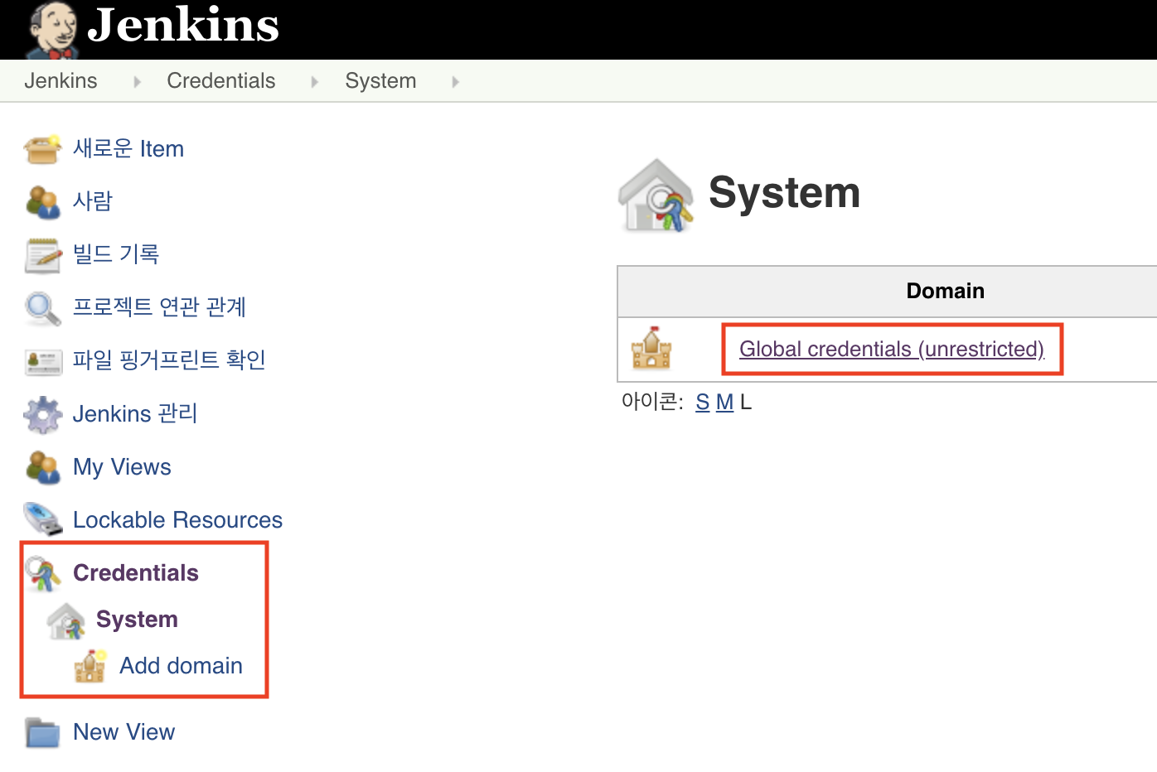
Task: Click the large System heading icon
Action: point(656,195)
